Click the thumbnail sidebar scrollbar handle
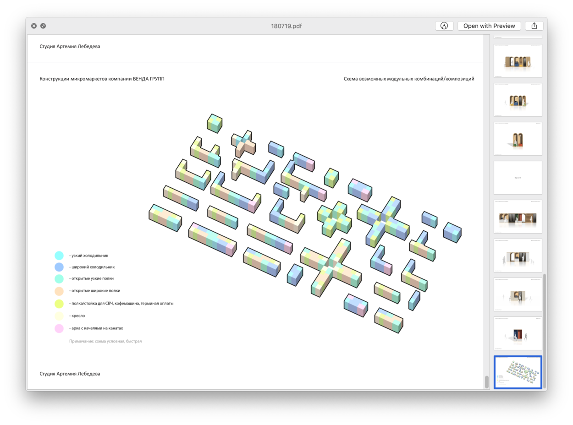This screenshot has height=425, width=573. (x=545, y=330)
